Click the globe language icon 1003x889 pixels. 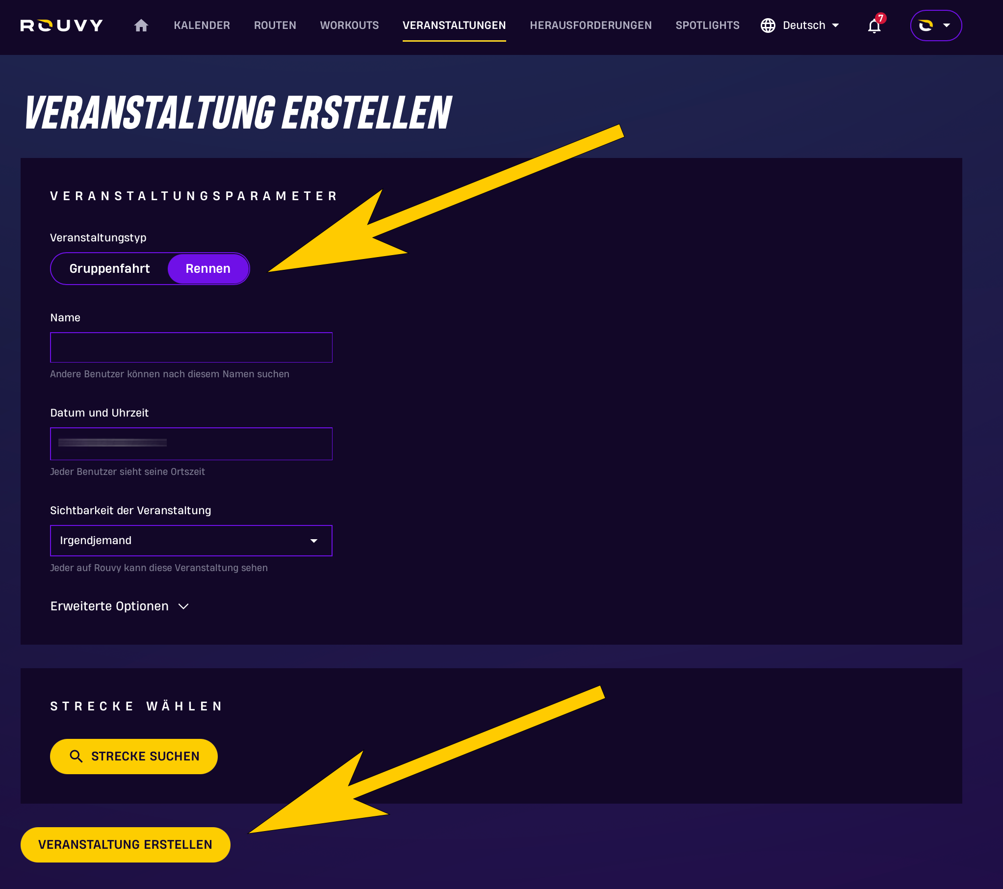coord(768,26)
